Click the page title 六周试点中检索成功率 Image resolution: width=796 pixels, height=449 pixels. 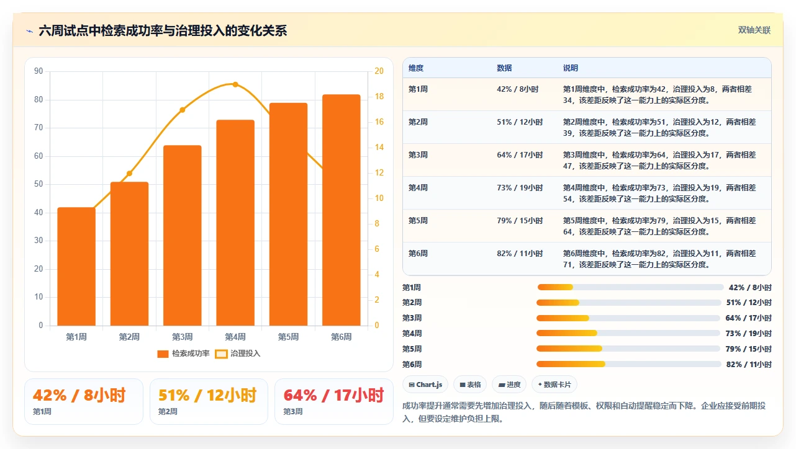[x=163, y=31]
